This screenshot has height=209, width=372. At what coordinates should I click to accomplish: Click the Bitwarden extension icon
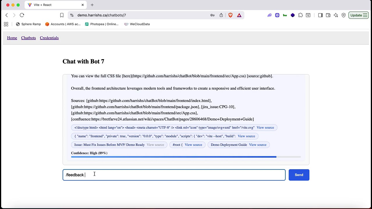tap(285, 15)
